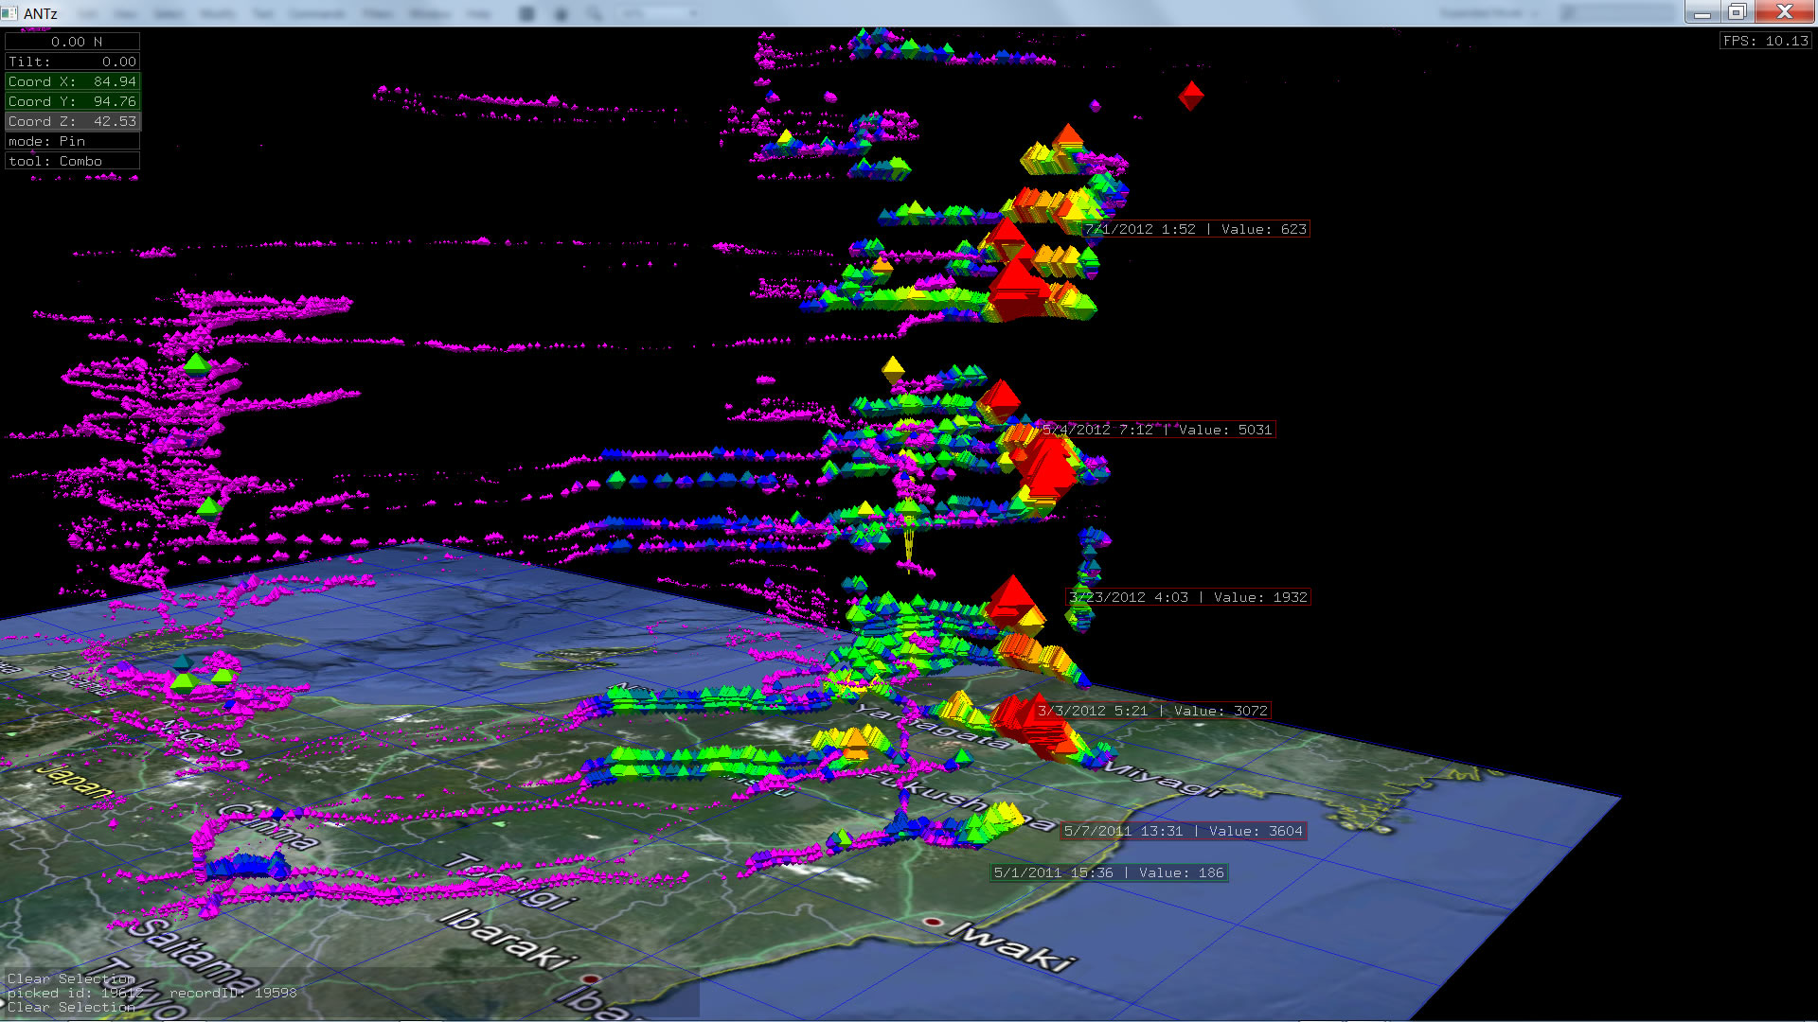This screenshot has width=1818, height=1022.
Task: Click the FPS counter display
Action: coord(1765,41)
